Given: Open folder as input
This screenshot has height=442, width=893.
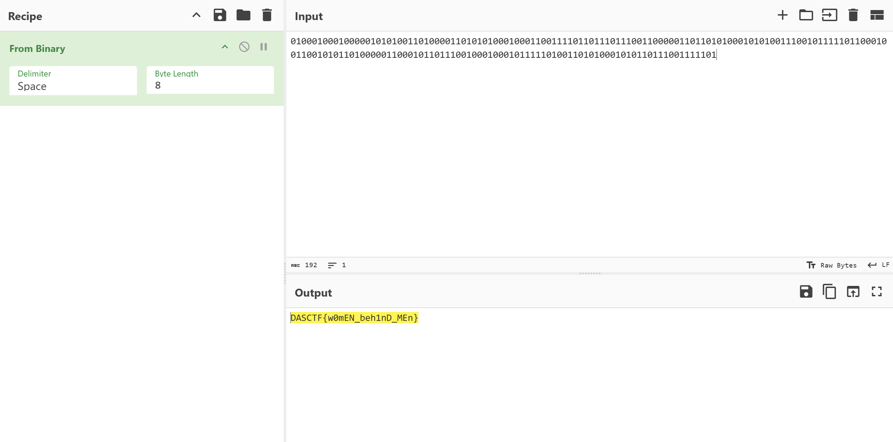Looking at the screenshot, I should [805, 15].
